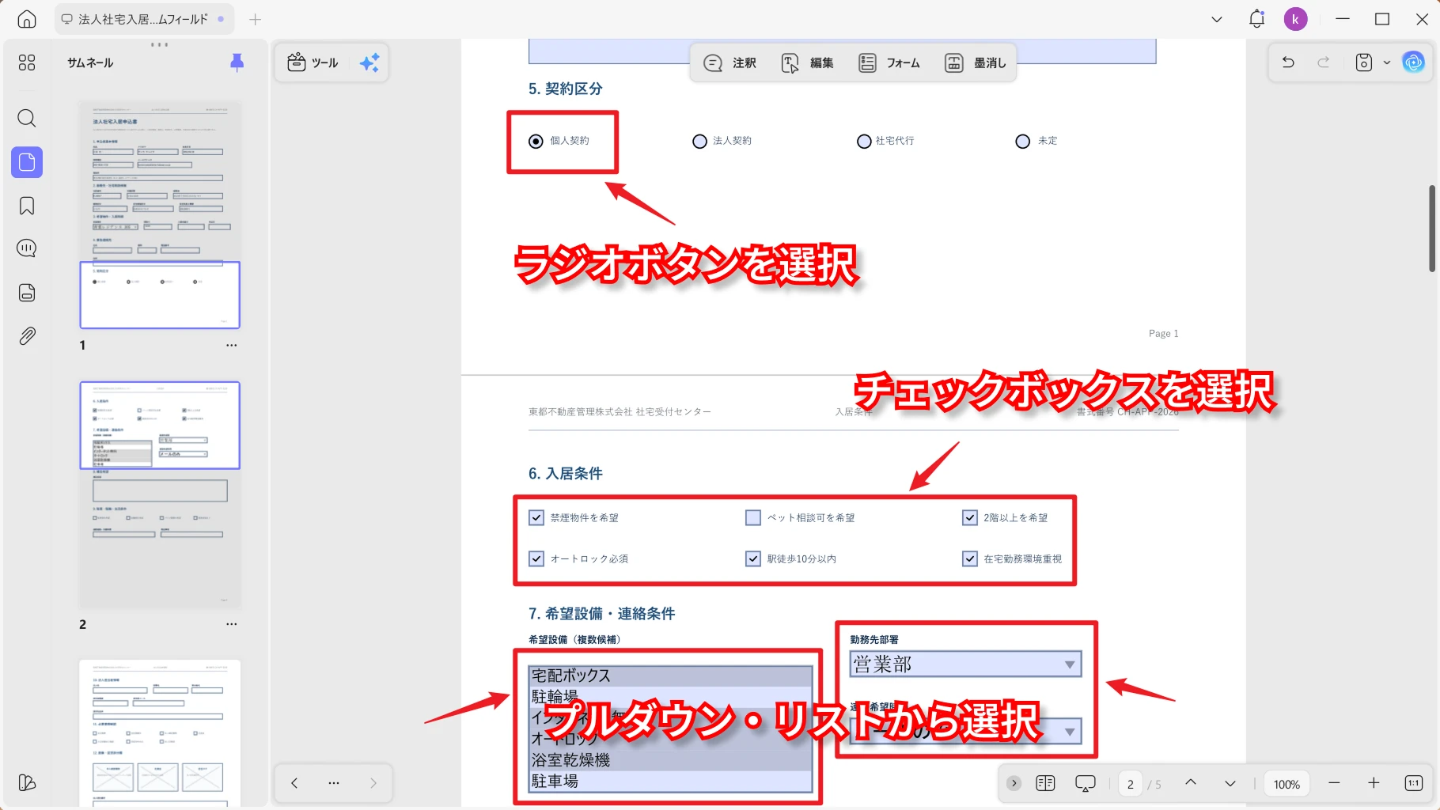Undo the last action
1440x810 pixels.
click(x=1288, y=62)
